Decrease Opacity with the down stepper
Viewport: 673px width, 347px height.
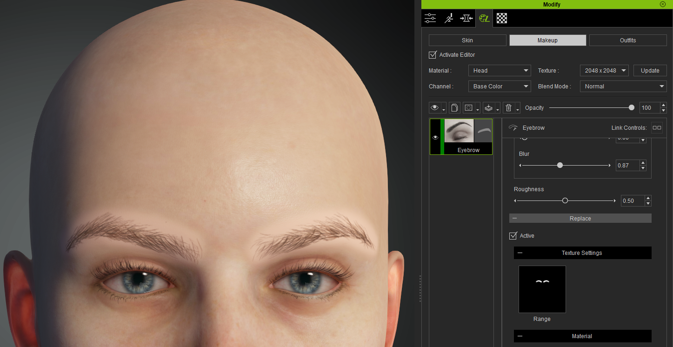tap(663, 111)
